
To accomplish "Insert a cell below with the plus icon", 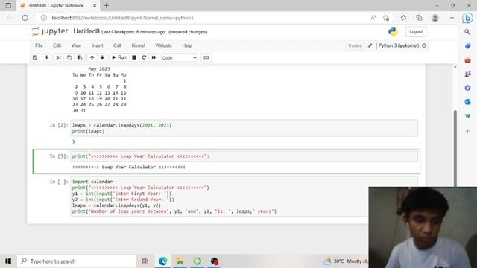I will (46, 57).
